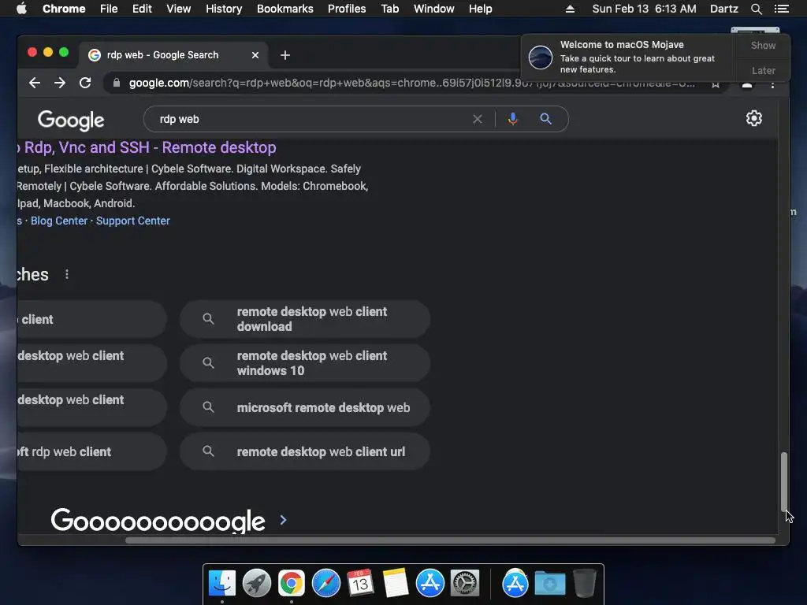This screenshot has height=605, width=807.
Task: Click the date and time in menu bar
Action: pos(644,9)
